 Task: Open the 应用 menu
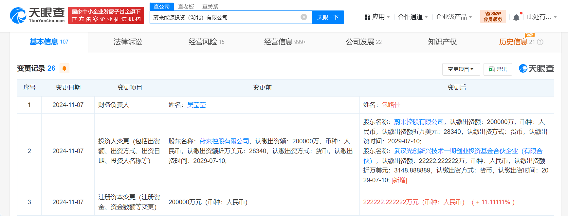click(x=377, y=17)
